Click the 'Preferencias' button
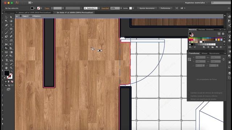 pos(165,8)
